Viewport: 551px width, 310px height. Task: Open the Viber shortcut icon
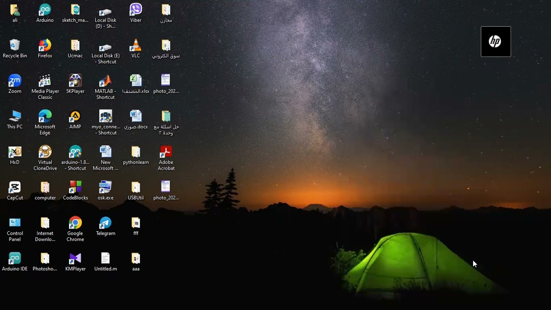coord(136,9)
